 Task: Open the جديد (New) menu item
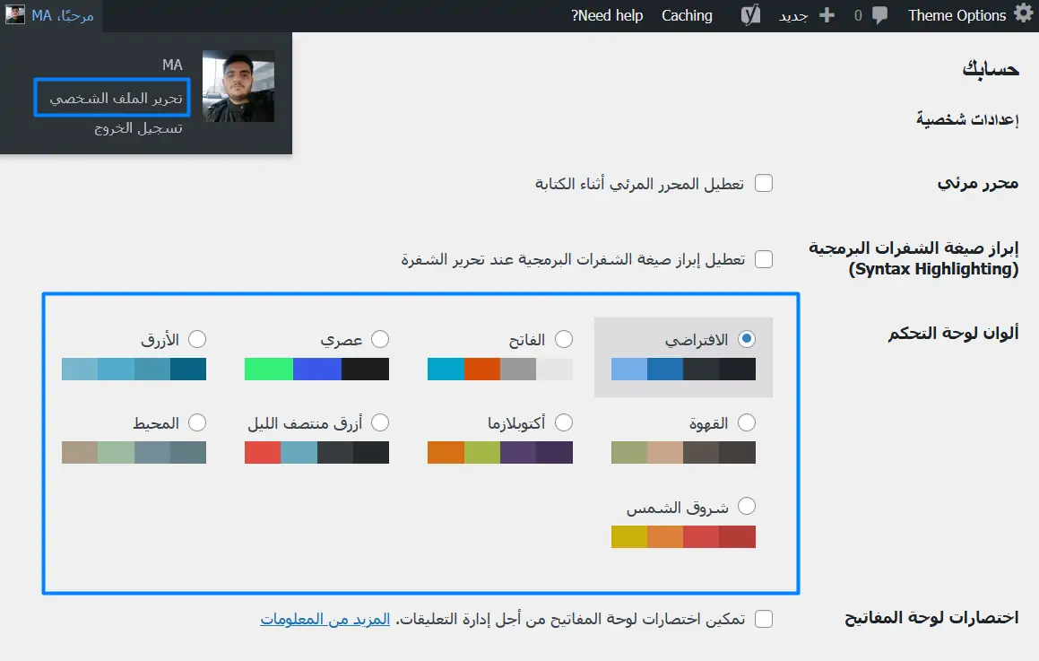pos(793,16)
